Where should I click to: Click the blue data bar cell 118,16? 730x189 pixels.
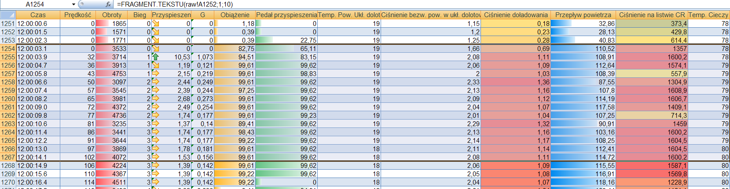click(583, 182)
